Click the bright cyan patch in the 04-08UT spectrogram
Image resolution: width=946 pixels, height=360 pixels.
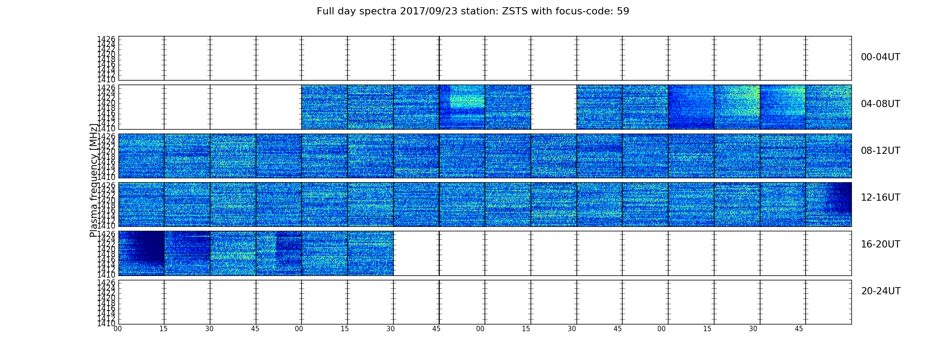[467, 98]
